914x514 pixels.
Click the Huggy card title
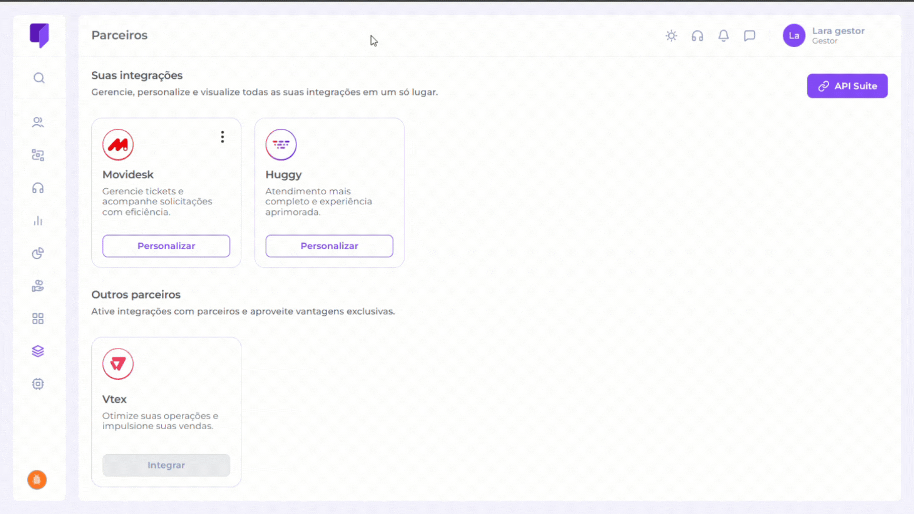click(x=284, y=175)
